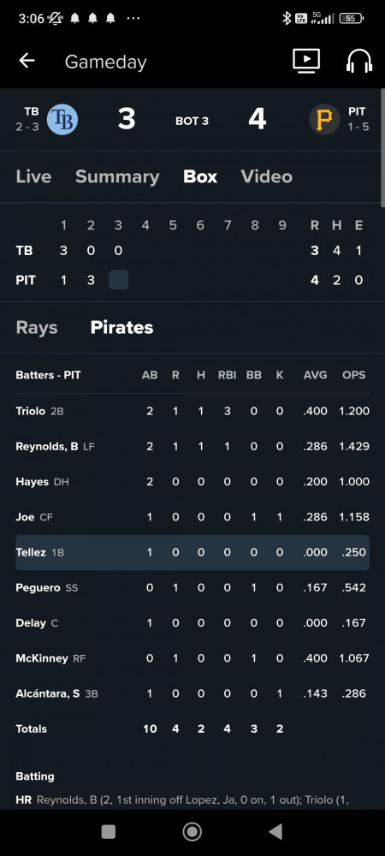This screenshot has width=385, height=856.
Task: Open Triolo player row
Action: tap(192, 411)
